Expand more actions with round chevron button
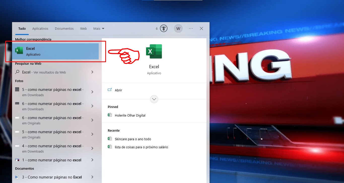 click(x=154, y=99)
